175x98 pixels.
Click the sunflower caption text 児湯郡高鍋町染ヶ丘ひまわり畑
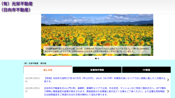[x=97, y=50]
